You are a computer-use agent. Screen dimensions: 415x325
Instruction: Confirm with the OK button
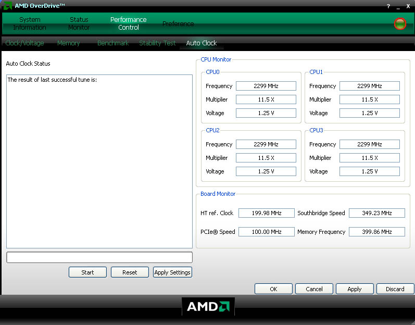click(273, 289)
